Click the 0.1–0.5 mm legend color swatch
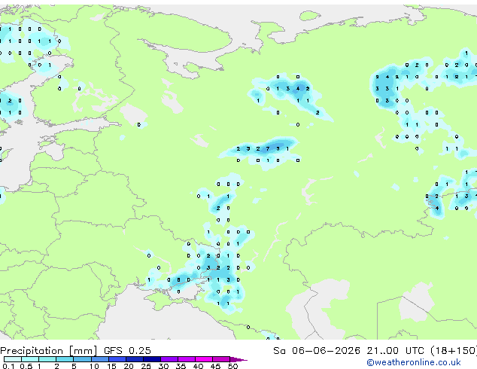The height and width of the screenshot is (369, 477). tap(13, 359)
